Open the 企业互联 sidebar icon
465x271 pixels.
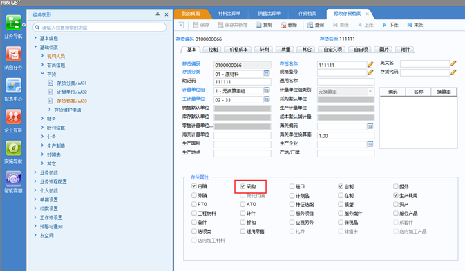click(x=13, y=117)
